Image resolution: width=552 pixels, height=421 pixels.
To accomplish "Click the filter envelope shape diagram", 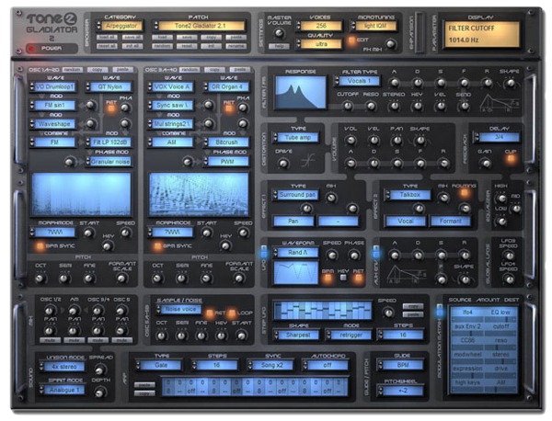I will click(x=500, y=103).
